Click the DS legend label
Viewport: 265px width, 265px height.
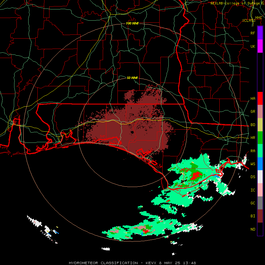tap(253, 177)
